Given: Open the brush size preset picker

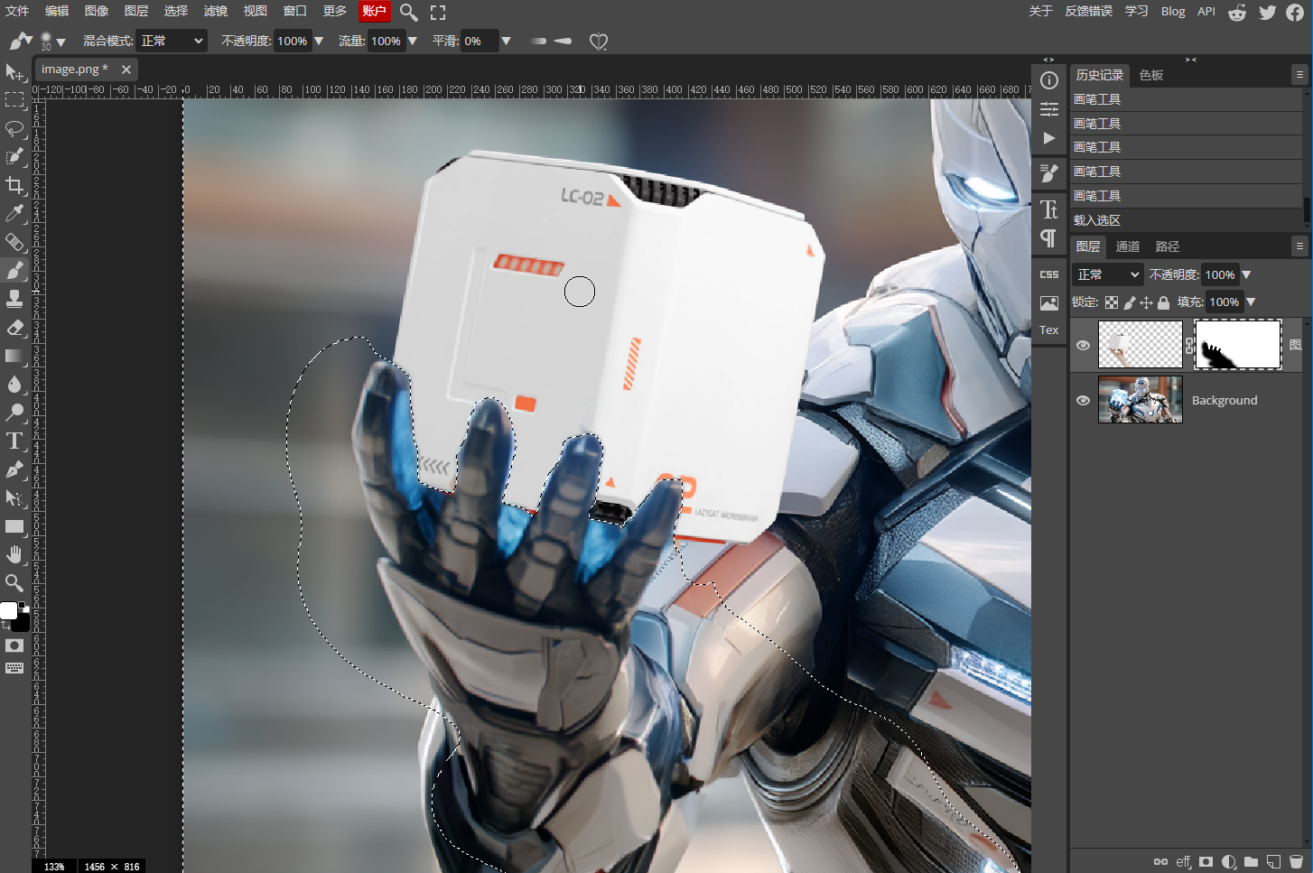Looking at the screenshot, I should coord(52,42).
